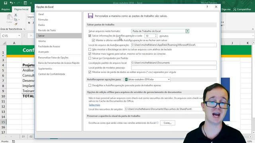
Task: Click the AutoRecover minutes spinner arrows
Action: click(156, 36)
